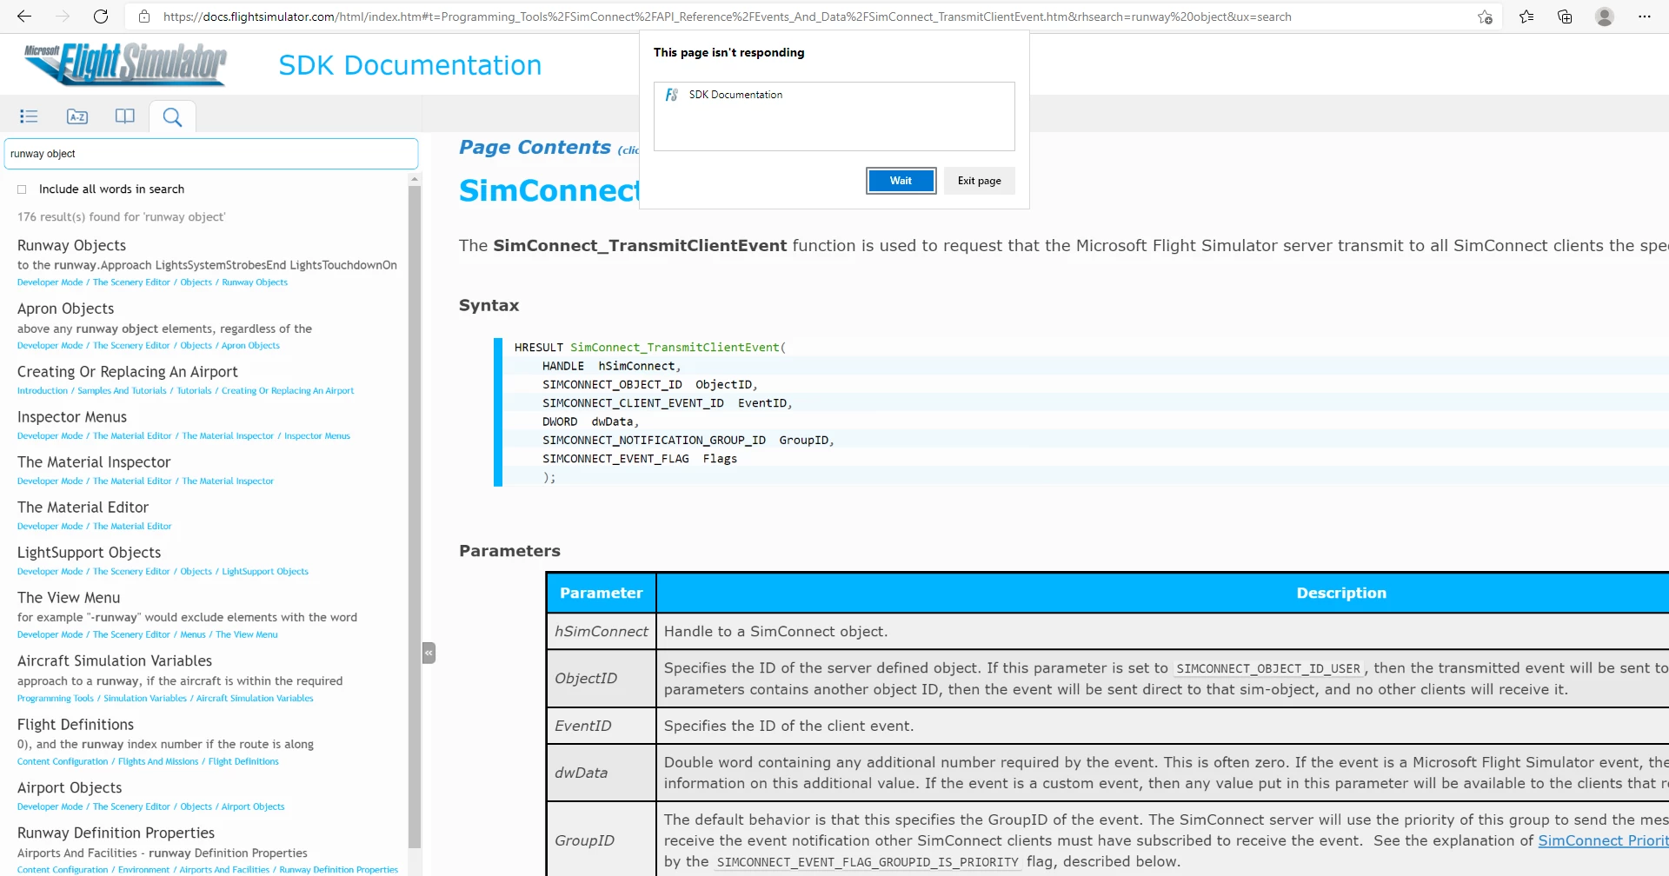
Task: Open browser Settings and more menu
Action: (1644, 17)
